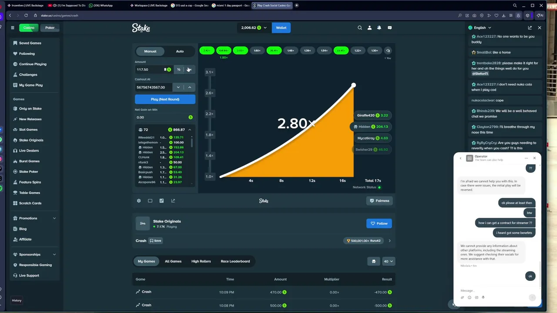The height and width of the screenshot is (313, 557).
Task: Select the All Games tab
Action: (173, 261)
